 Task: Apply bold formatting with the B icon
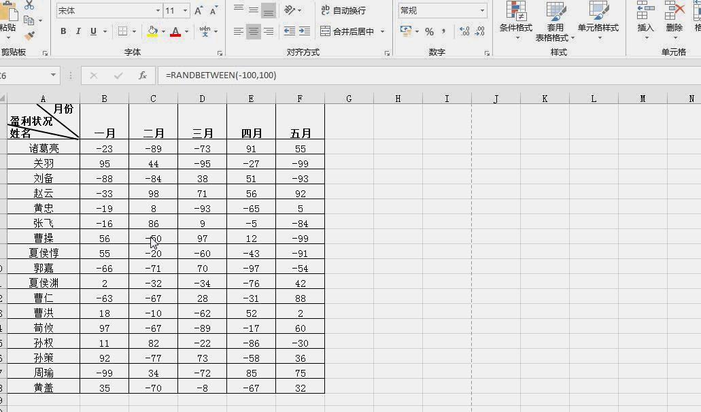[63, 31]
